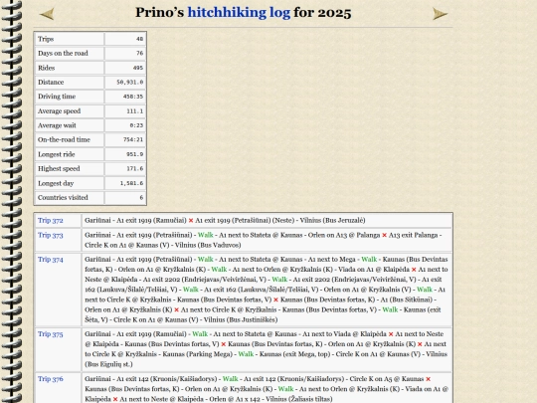Open Trip 376 link

tap(51, 379)
